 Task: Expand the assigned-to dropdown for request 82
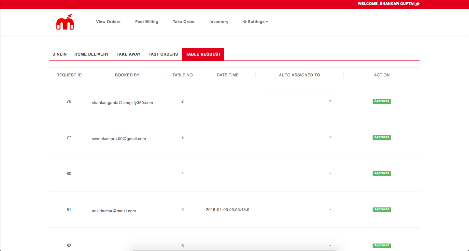coord(300,245)
